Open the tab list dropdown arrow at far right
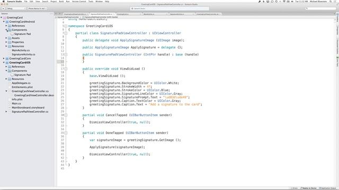 (x=334, y=14)
